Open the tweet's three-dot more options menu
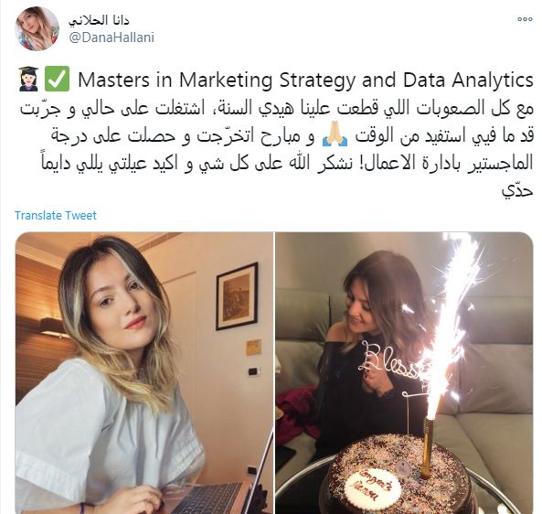The height and width of the screenshot is (514, 542). click(x=525, y=19)
